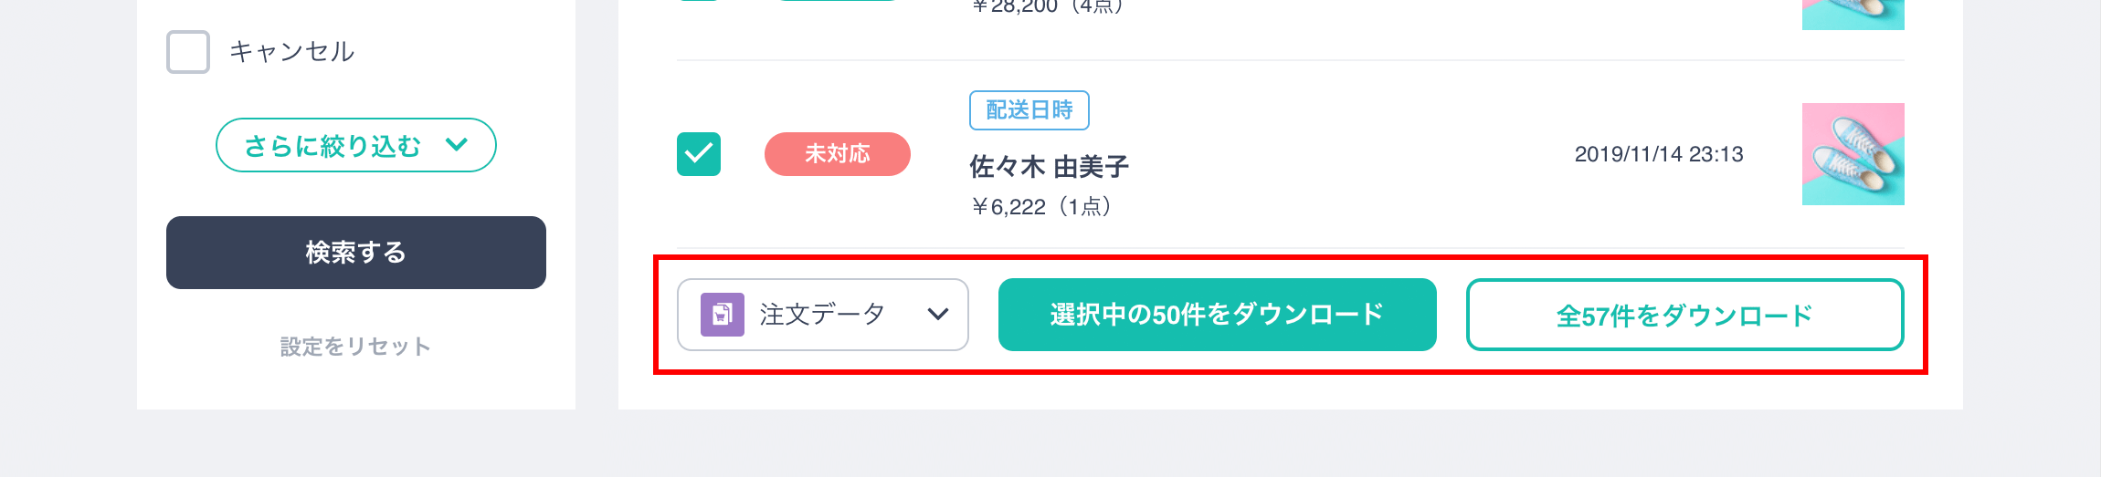Download the selected 50 orders
This screenshot has height=477, width=2101.
[1218, 315]
